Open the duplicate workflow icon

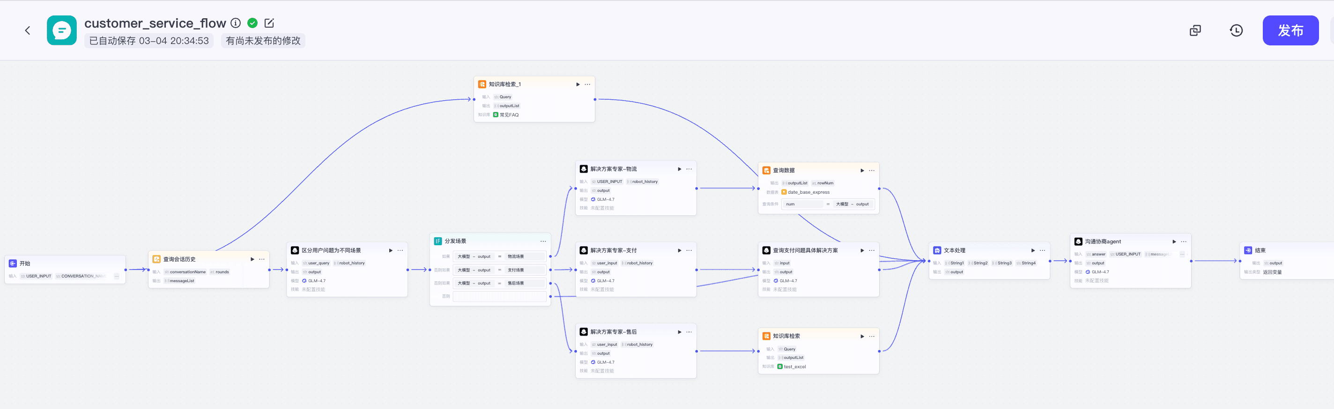(1195, 30)
